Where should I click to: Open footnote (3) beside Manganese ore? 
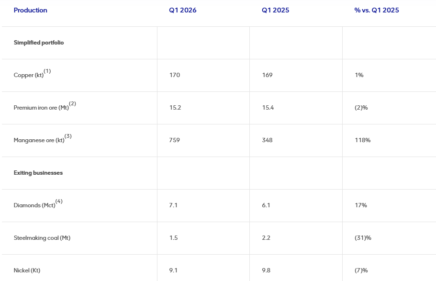click(68, 136)
